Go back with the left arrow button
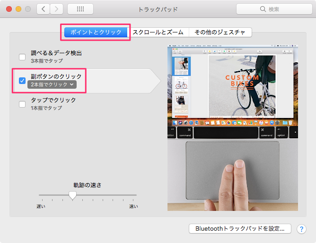Image resolution: width=316 pixels, height=243 pixels. click(43, 9)
